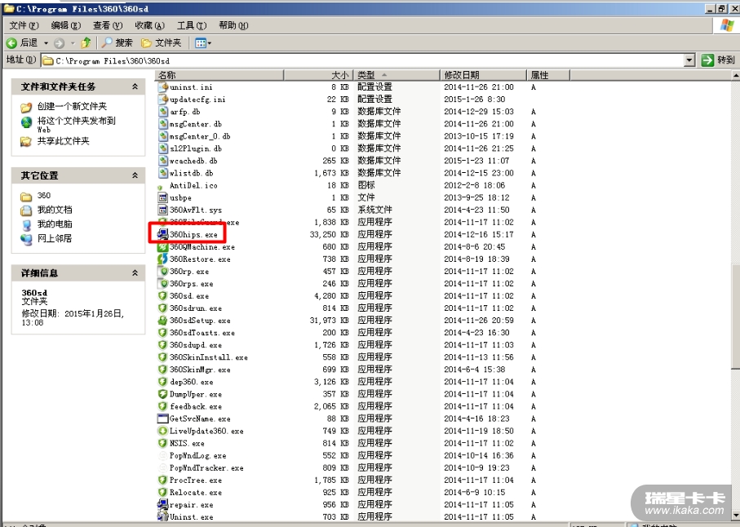Select the AntiDel.ico file icon
The width and height of the screenshot is (740, 527).
[161, 188]
